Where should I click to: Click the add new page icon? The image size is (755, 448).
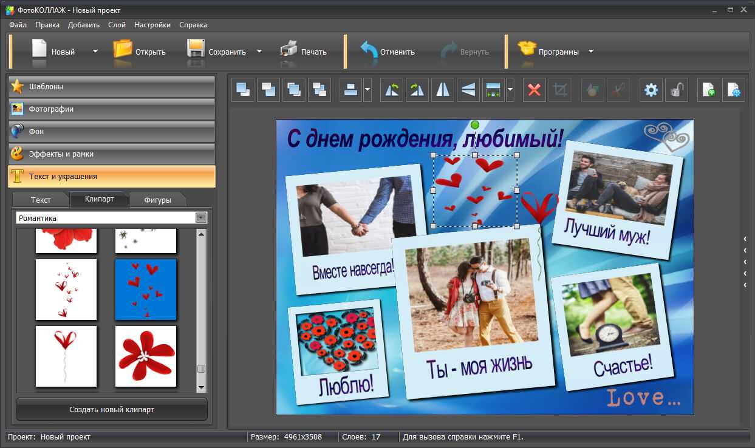[x=708, y=90]
